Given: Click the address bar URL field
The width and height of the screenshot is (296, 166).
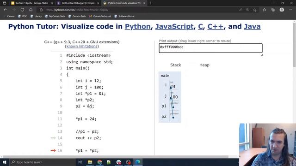Looking at the screenshot, I should tap(140, 10).
